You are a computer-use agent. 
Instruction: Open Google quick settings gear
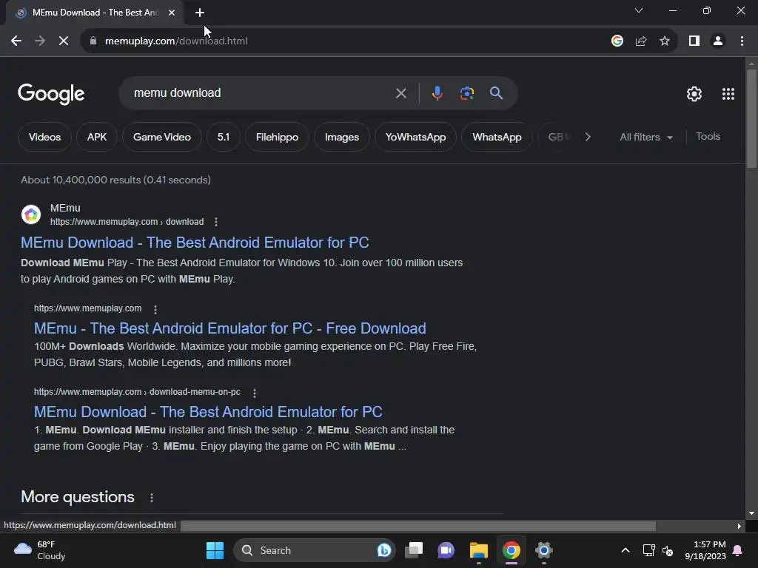click(694, 94)
